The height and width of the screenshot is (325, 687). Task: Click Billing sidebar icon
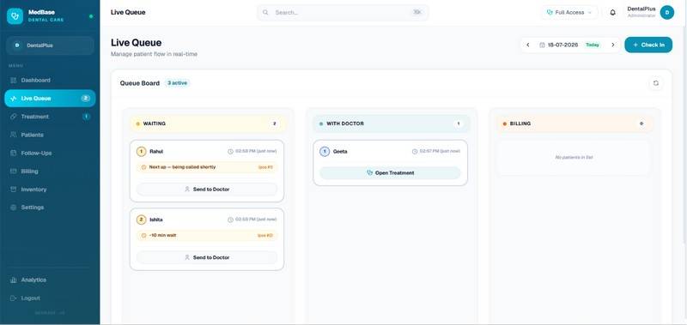click(x=13, y=172)
